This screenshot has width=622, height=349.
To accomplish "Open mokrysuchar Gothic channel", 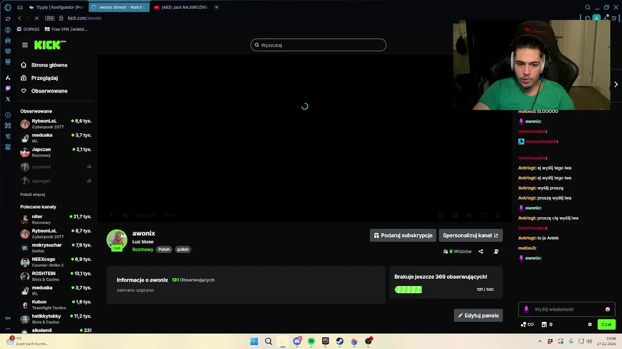I will pyautogui.click(x=56, y=248).
